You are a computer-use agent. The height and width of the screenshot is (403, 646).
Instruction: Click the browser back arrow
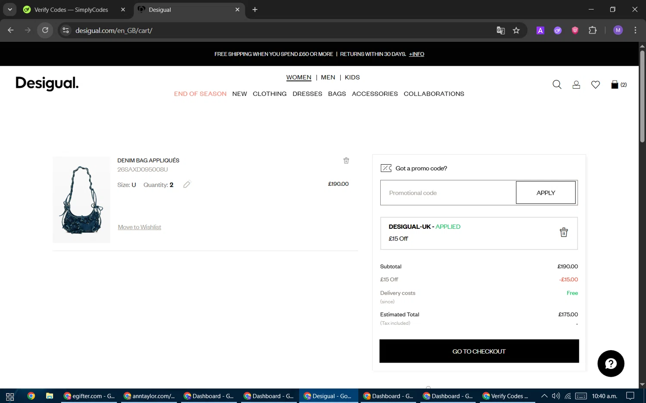[x=11, y=30]
